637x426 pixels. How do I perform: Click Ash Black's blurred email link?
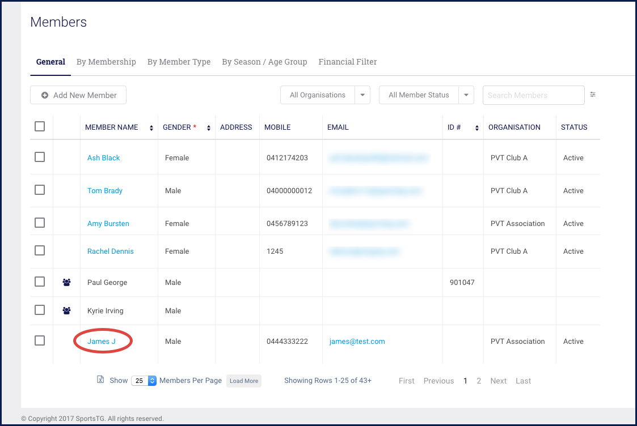378,158
